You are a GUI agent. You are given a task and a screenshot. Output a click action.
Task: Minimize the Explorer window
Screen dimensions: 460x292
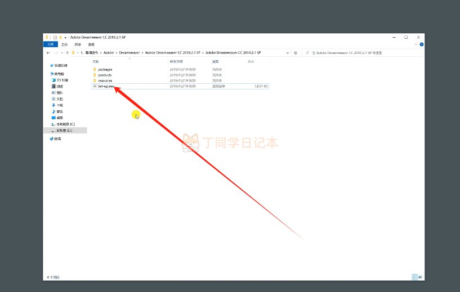click(x=394, y=38)
